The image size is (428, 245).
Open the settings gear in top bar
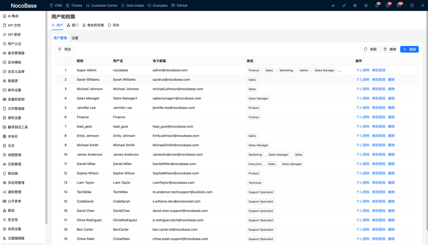(366, 6)
